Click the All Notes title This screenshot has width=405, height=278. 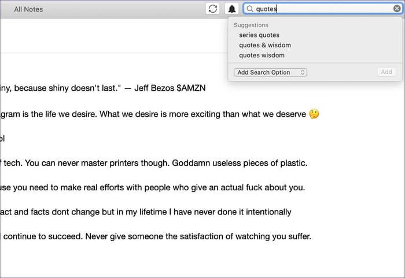tap(28, 9)
